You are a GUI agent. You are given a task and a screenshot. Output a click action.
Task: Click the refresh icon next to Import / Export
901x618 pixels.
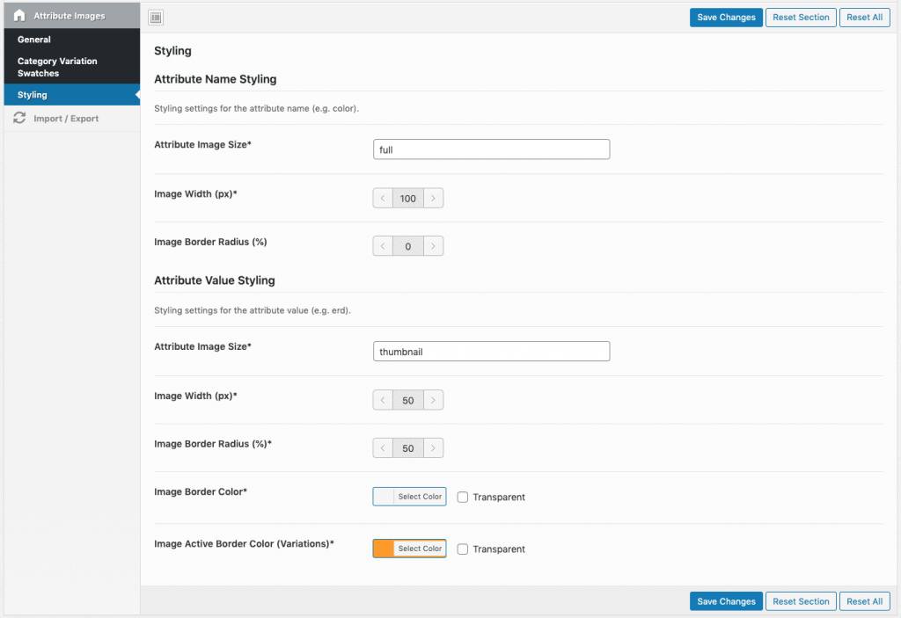[x=19, y=119]
